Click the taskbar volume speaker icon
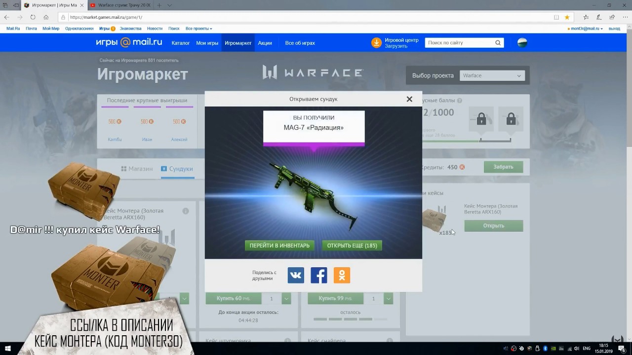 point(576,349)
